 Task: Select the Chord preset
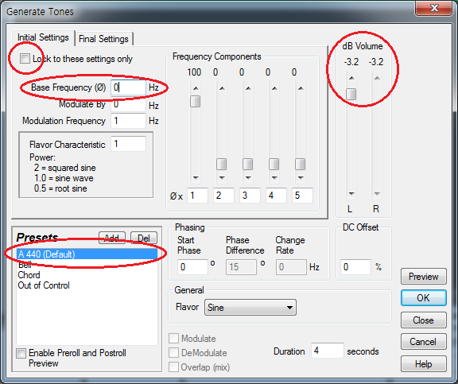pyautogui.click(x=87, y=275)
